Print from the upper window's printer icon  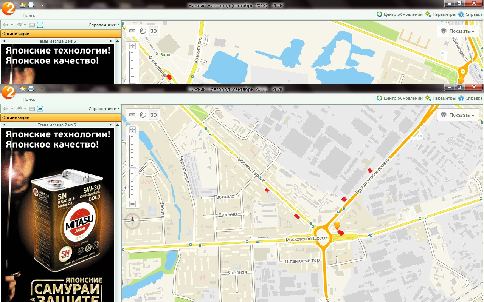[31, 5]
